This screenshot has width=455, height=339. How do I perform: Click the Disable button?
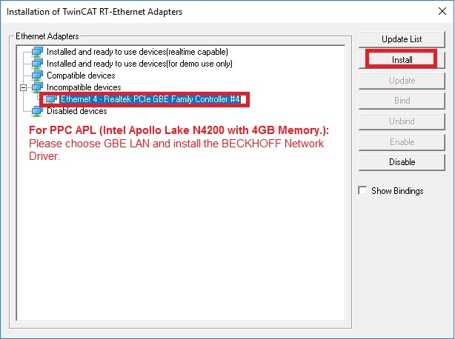(x=402, y=162)
